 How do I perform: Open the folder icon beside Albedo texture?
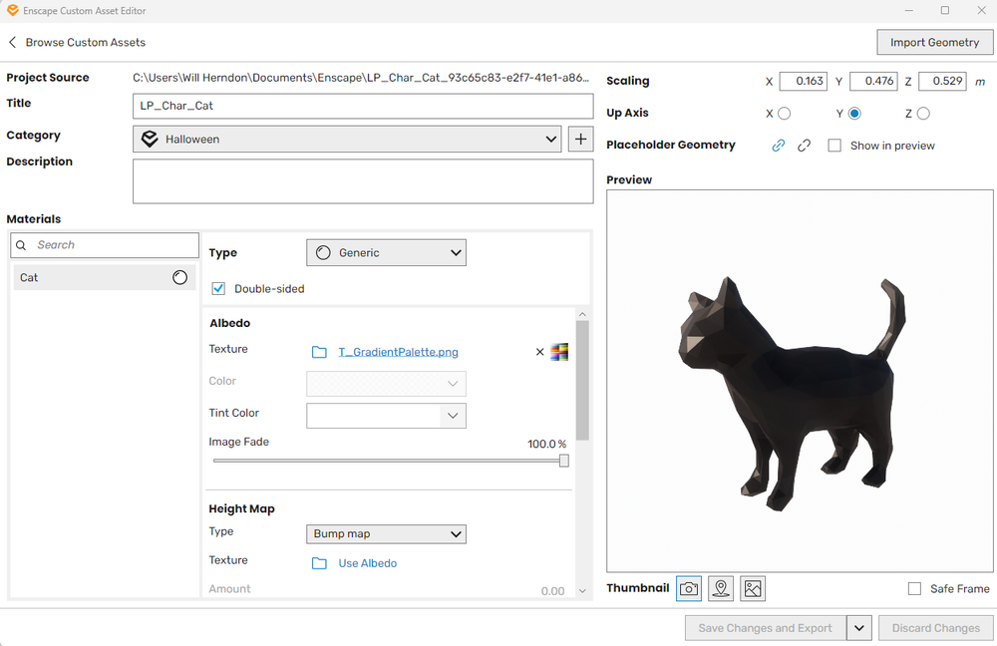point(319,351)
